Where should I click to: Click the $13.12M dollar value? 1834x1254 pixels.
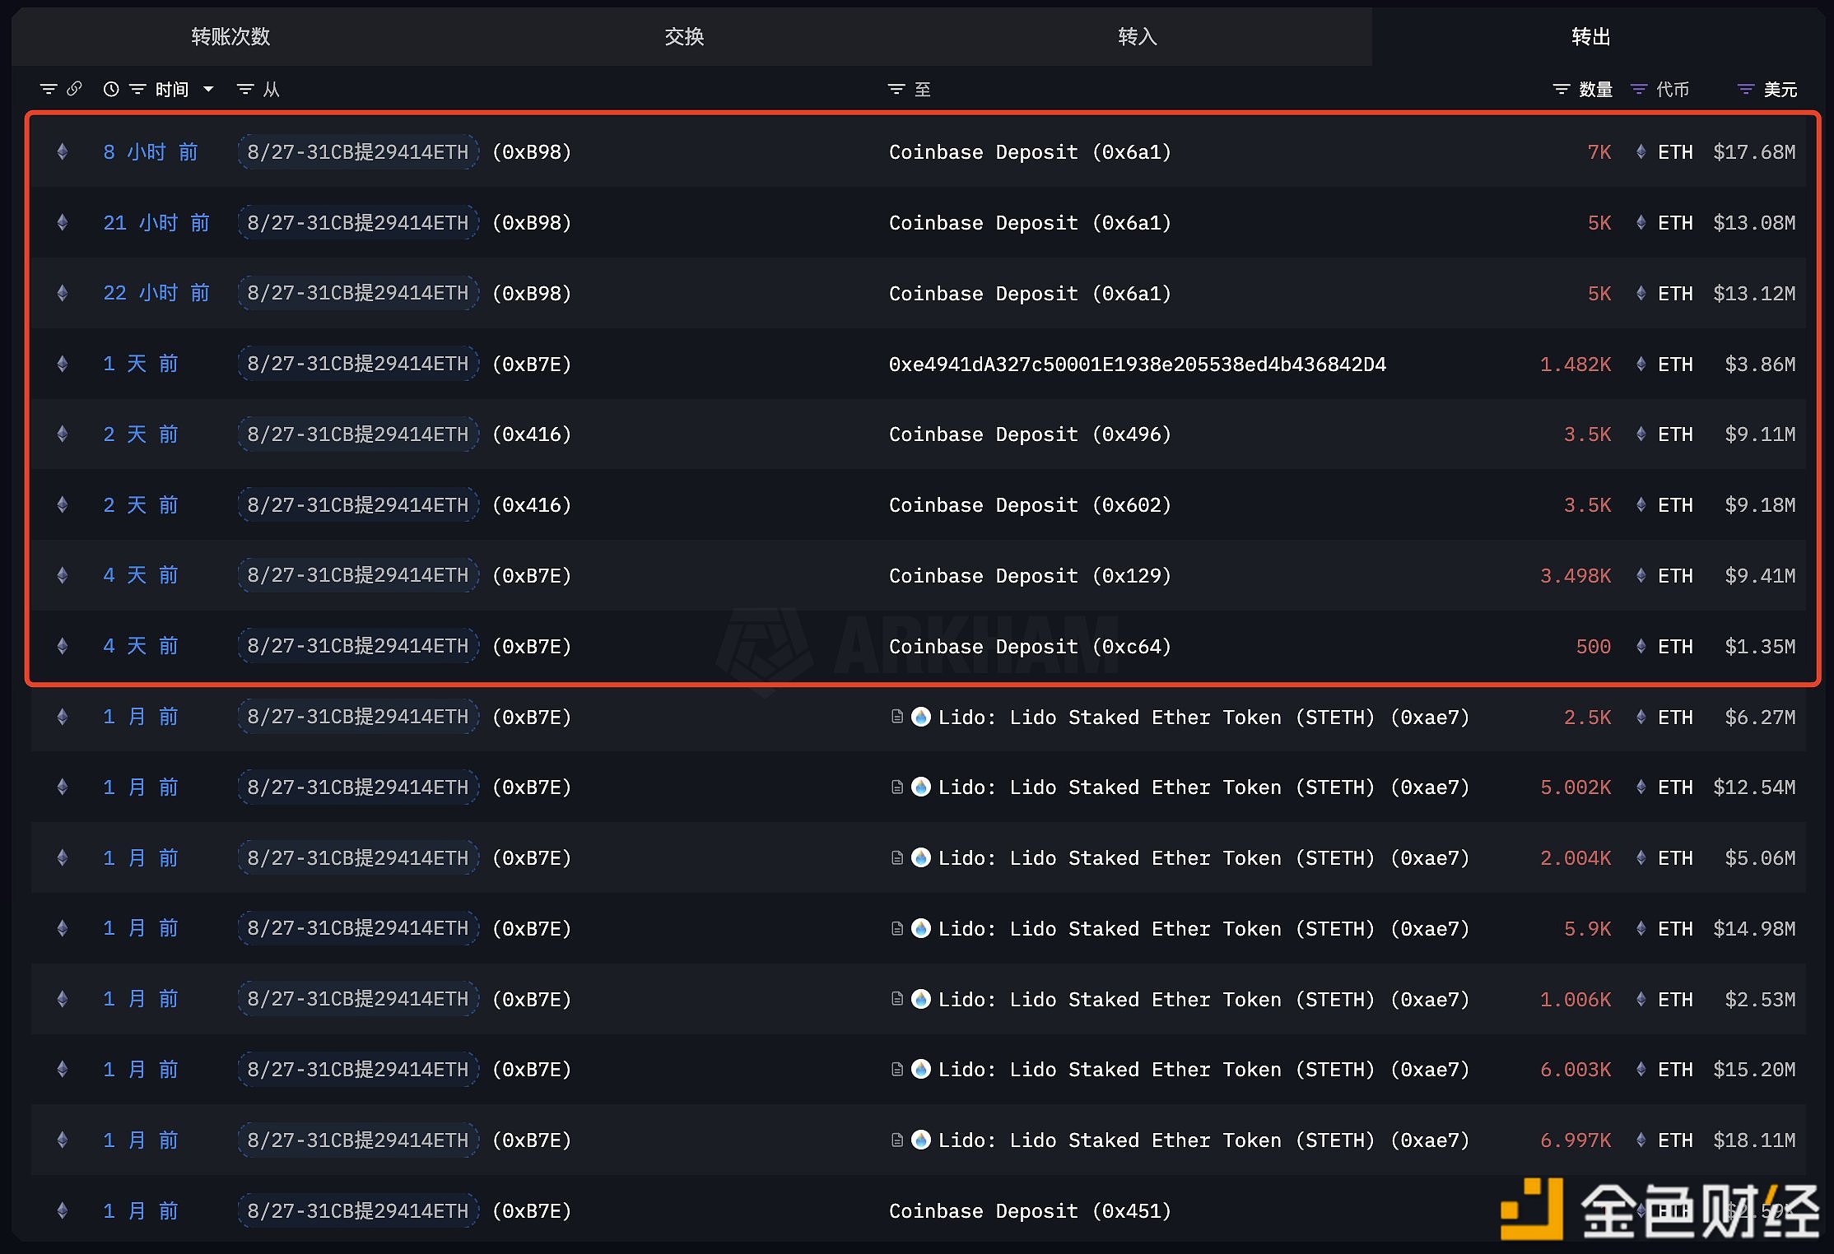1754,294
